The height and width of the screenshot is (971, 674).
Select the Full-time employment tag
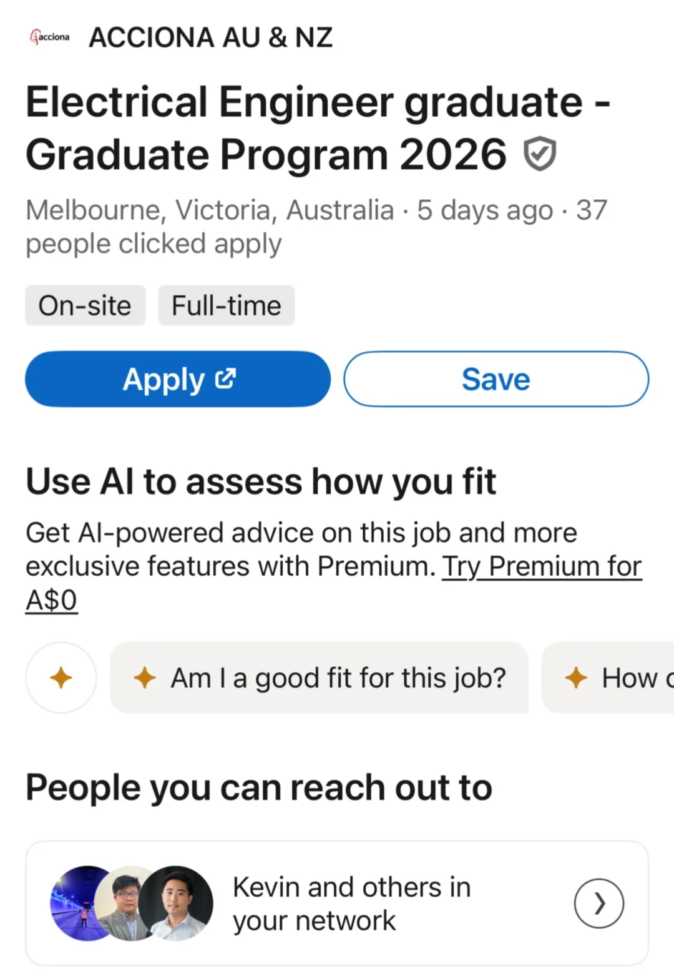pos(226,305)
